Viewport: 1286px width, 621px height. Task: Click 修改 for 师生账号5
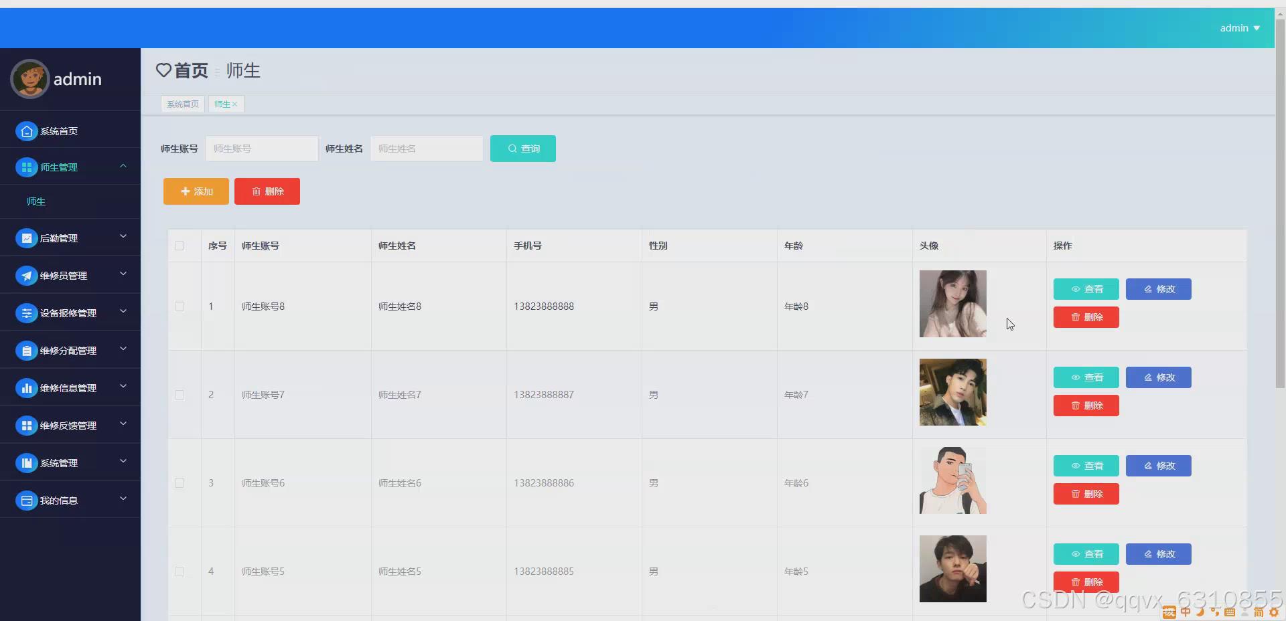1159,554
